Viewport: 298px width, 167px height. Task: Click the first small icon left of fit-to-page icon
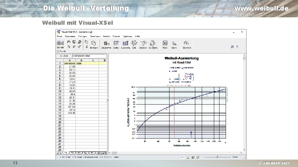coord(183,157)
